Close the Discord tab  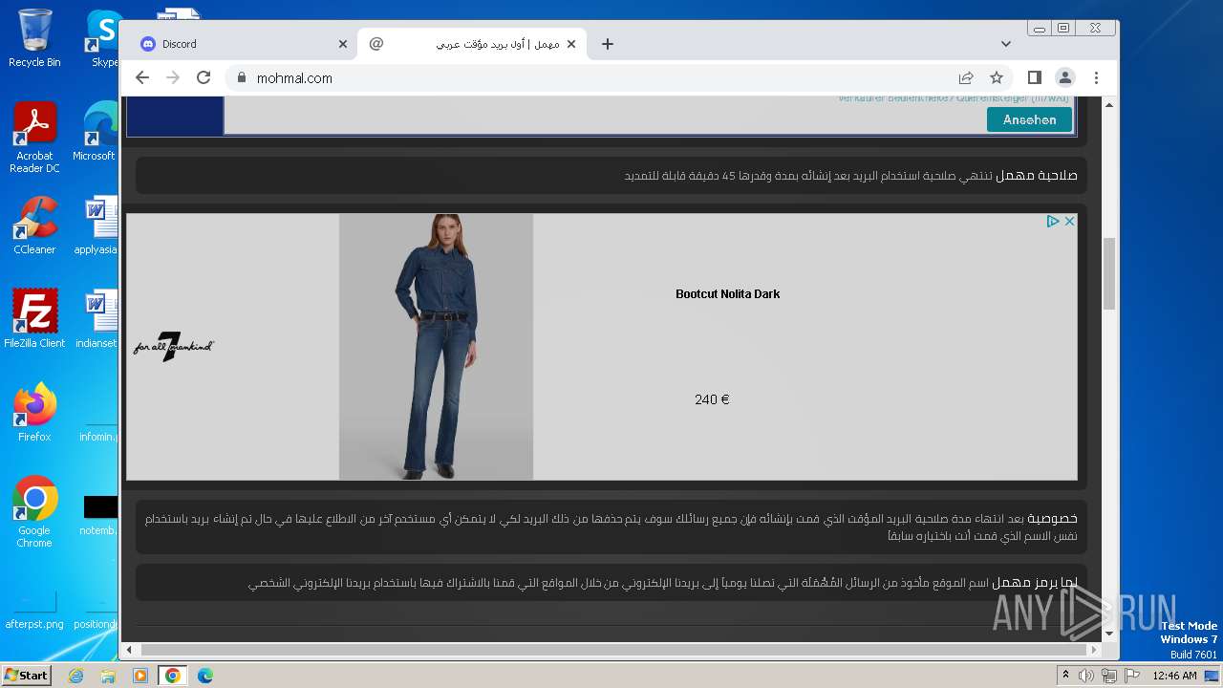pos(343,44)
